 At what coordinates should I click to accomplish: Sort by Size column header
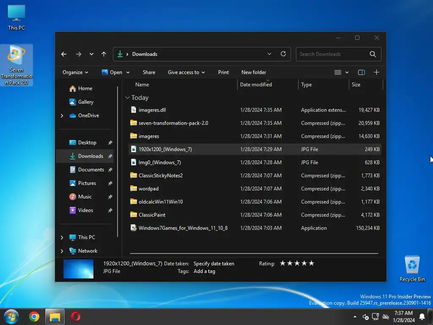pos(356,85)
